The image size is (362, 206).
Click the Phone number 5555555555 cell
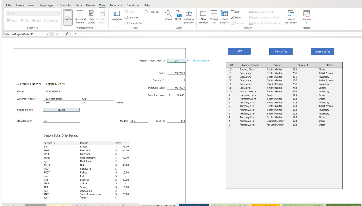(62, 91)
